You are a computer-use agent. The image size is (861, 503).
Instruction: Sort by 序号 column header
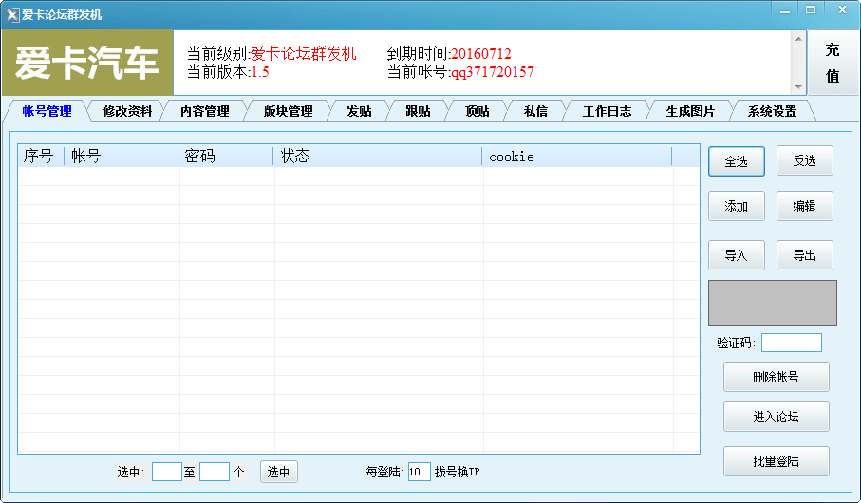coord(42,157)
